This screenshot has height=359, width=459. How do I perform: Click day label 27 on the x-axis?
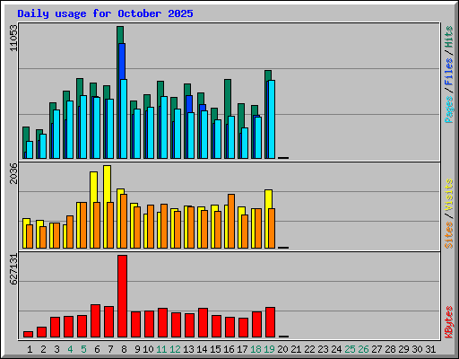(377, 349)
